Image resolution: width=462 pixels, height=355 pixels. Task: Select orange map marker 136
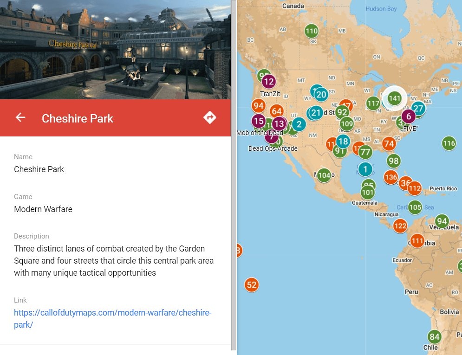click(x=391, y=177)
